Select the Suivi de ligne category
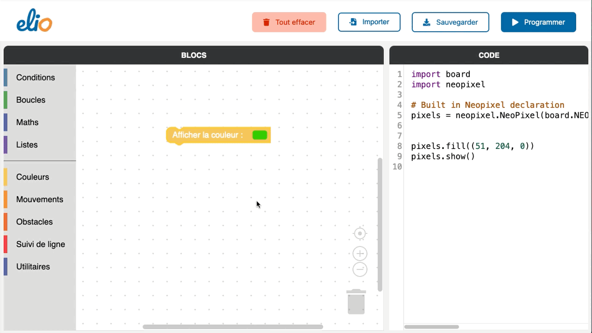 point(41,245)
